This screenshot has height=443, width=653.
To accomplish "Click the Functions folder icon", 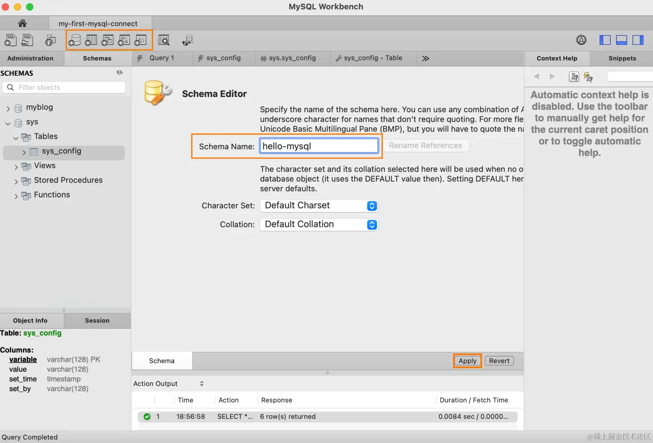I will point(26,195).
